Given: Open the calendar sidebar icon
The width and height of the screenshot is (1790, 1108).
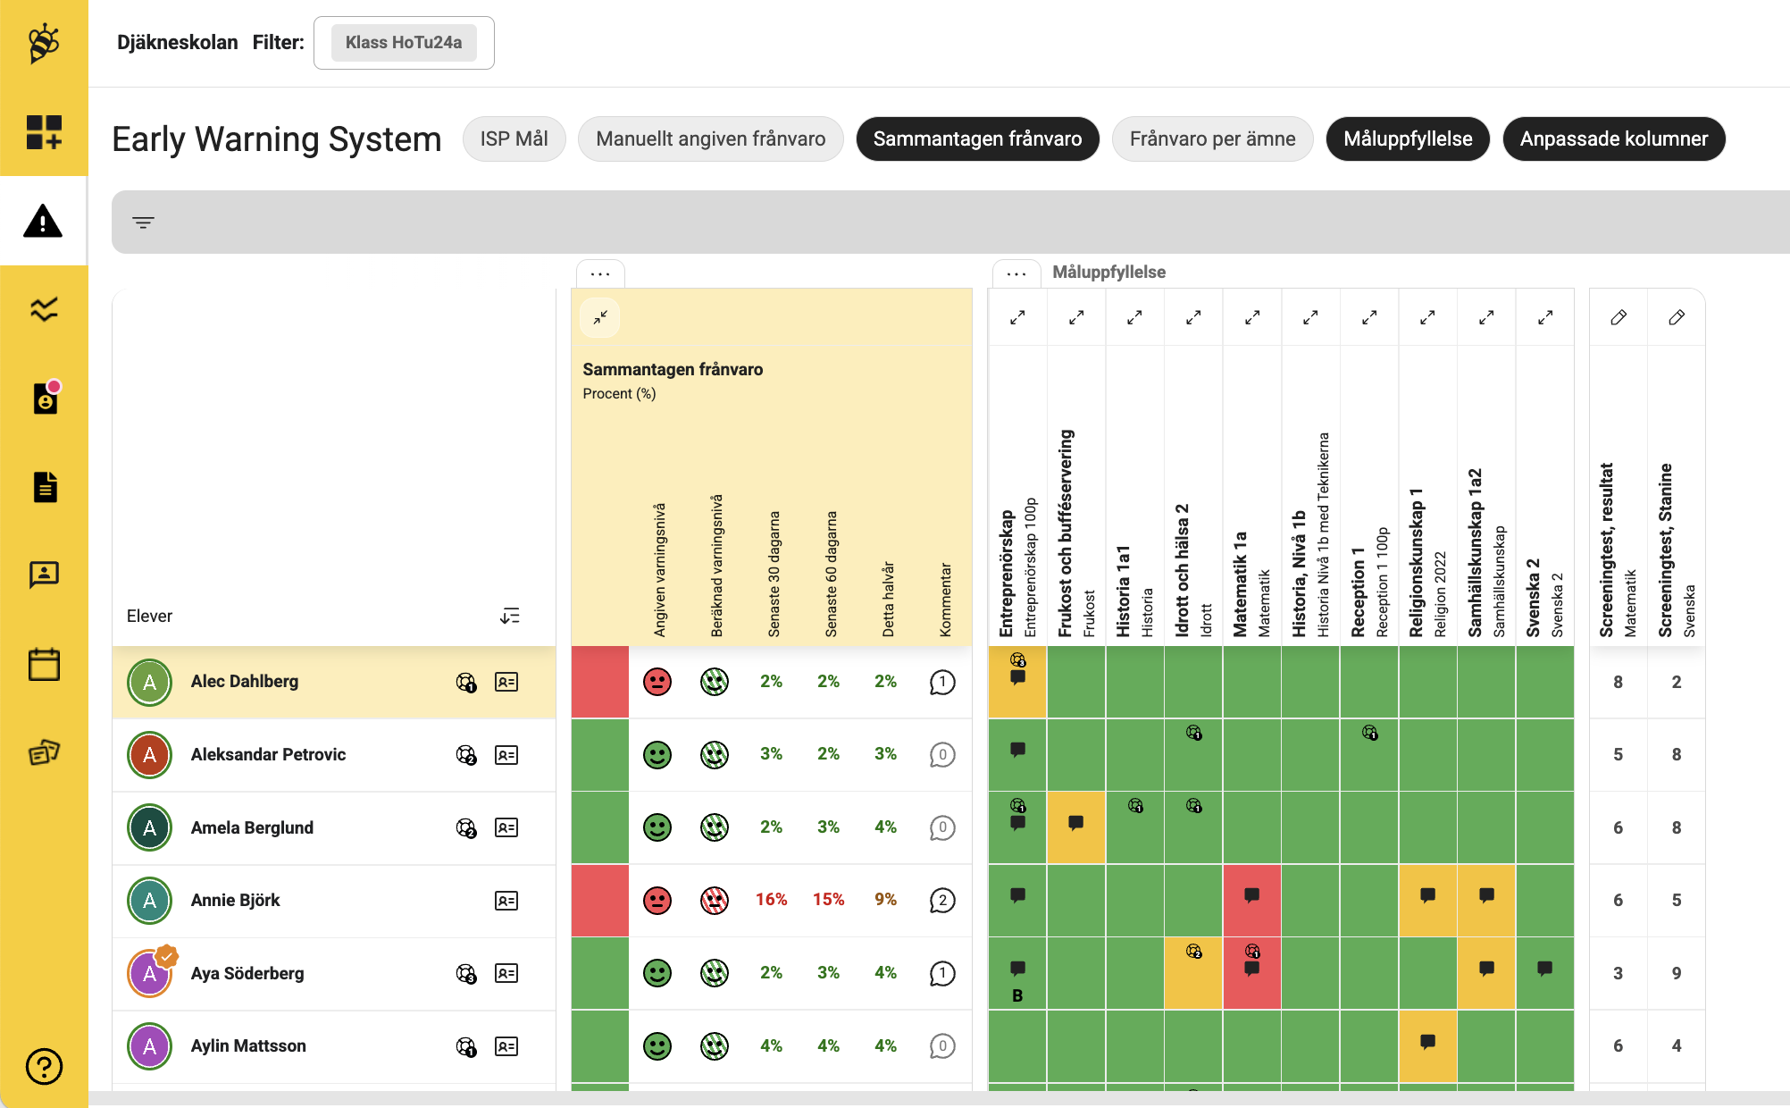Looking at the screenshot, I should click(43, 664).
